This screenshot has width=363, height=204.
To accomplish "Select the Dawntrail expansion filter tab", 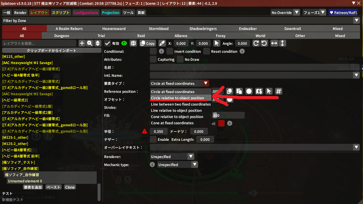I will pos(292,28).
